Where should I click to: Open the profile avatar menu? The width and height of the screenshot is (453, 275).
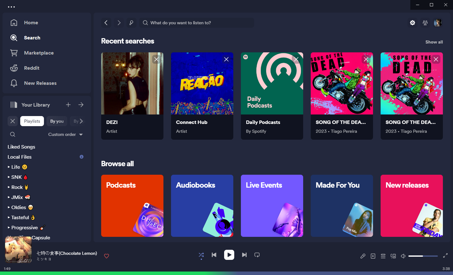[x=438, y=23]
